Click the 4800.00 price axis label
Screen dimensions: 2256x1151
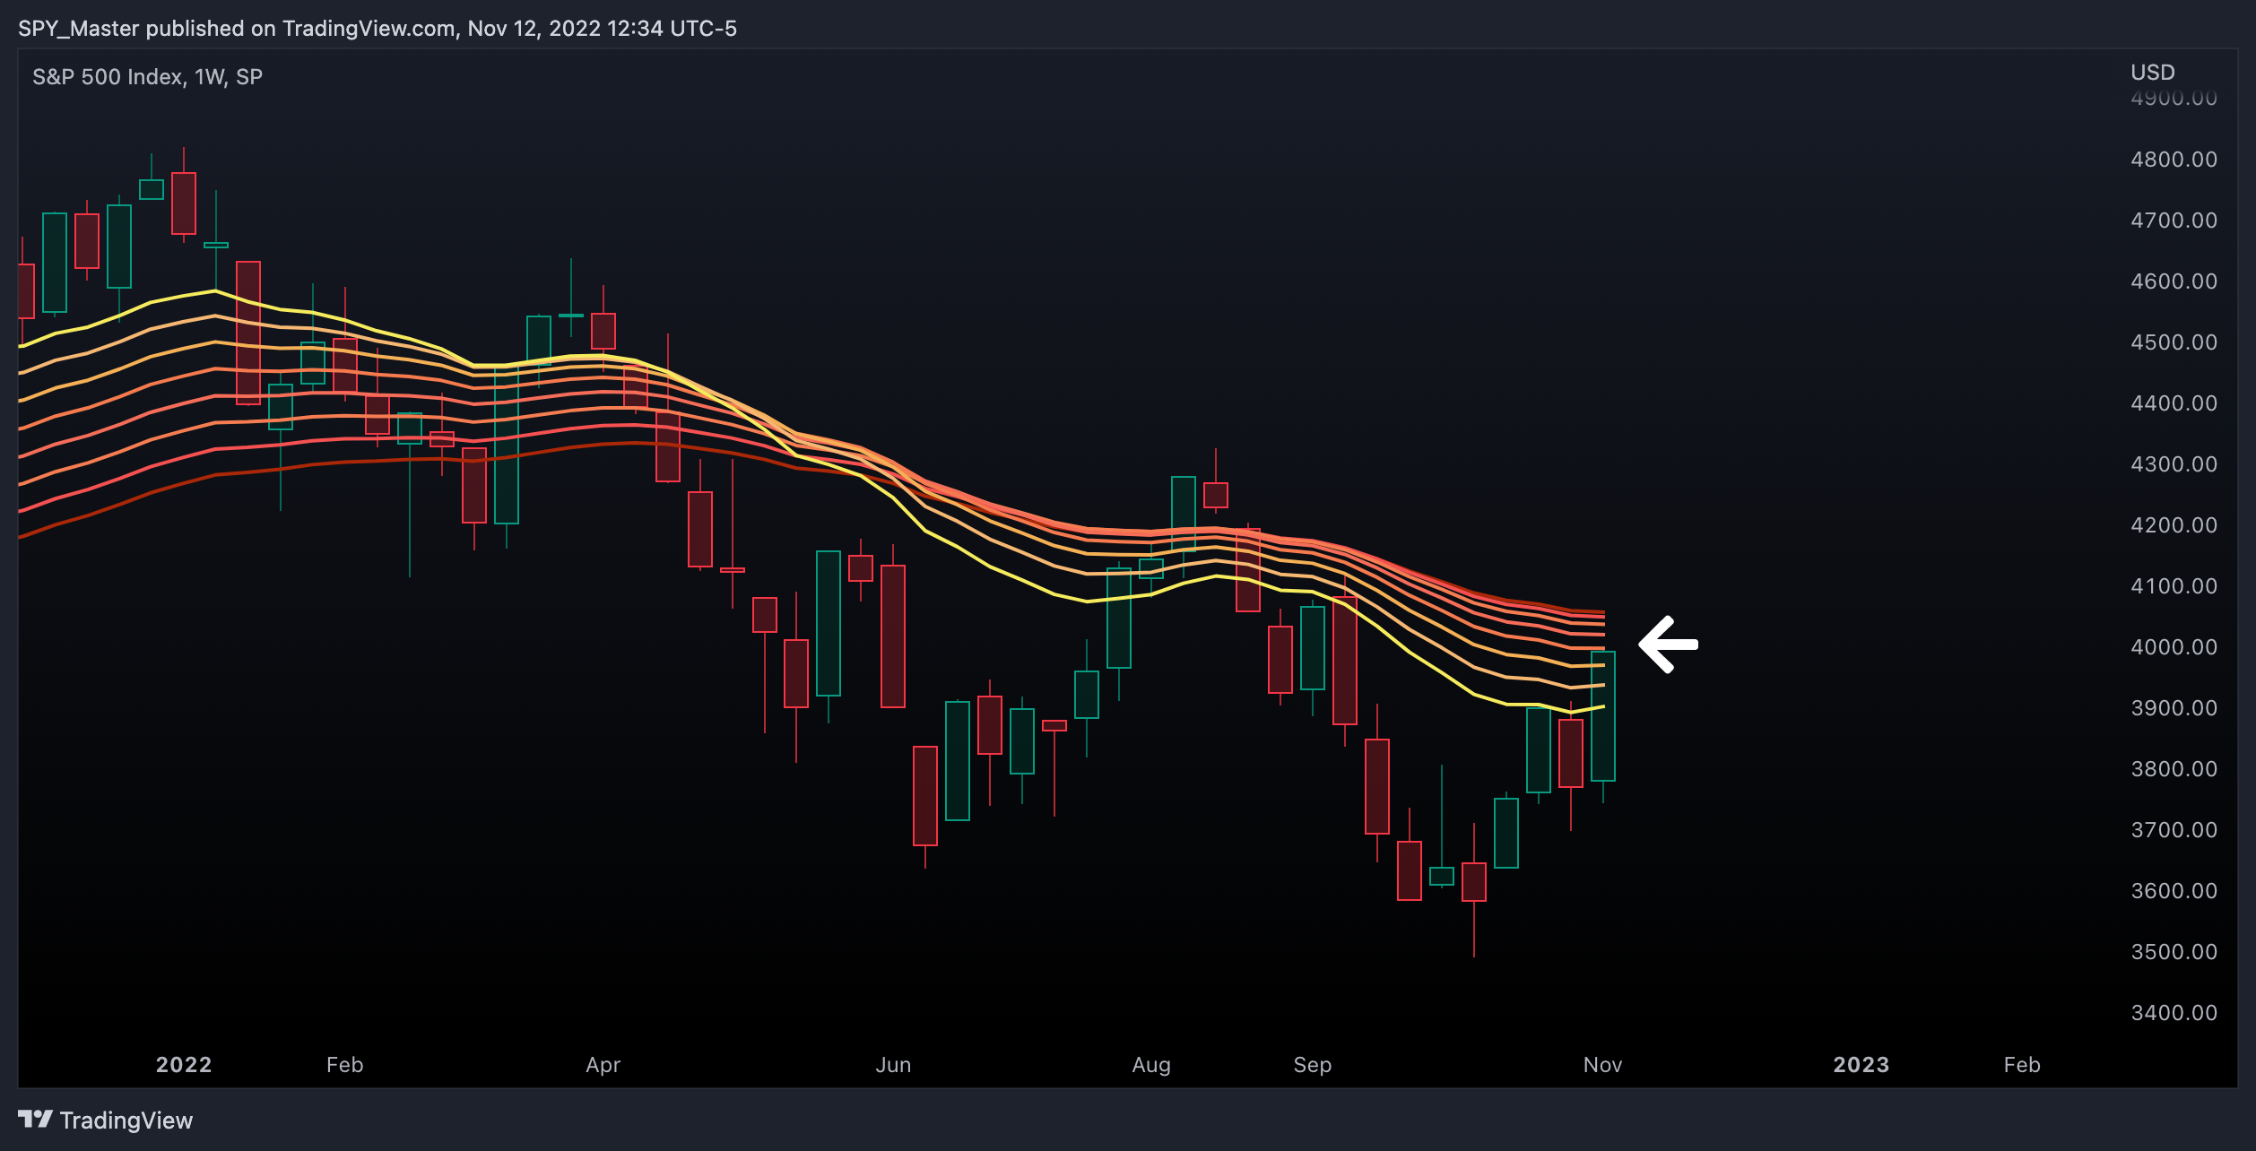coord(2174,160)
